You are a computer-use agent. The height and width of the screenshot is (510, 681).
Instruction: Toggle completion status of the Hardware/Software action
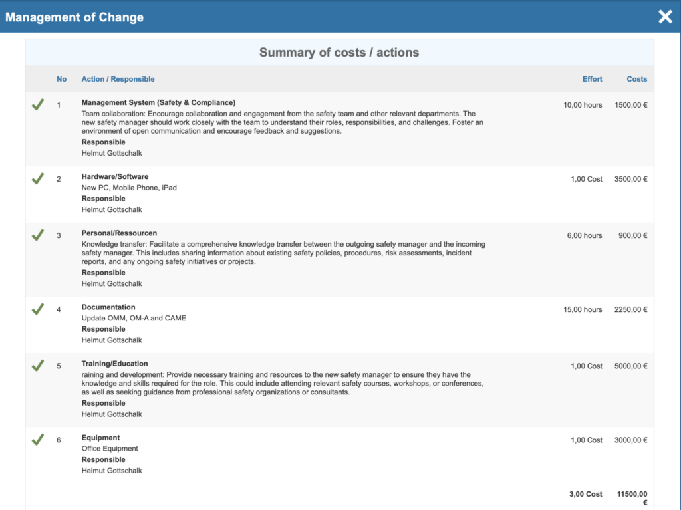coord(37,178)
